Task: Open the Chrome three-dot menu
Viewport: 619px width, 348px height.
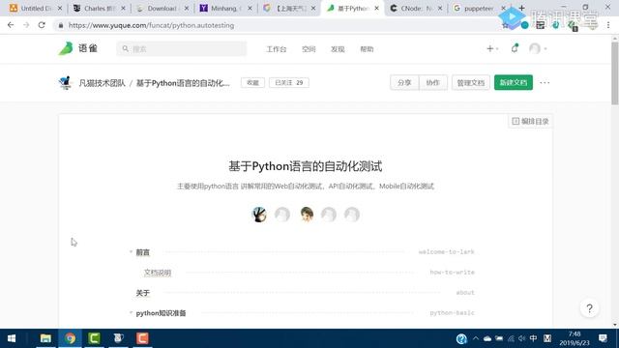Action: (x=608, y=25)
